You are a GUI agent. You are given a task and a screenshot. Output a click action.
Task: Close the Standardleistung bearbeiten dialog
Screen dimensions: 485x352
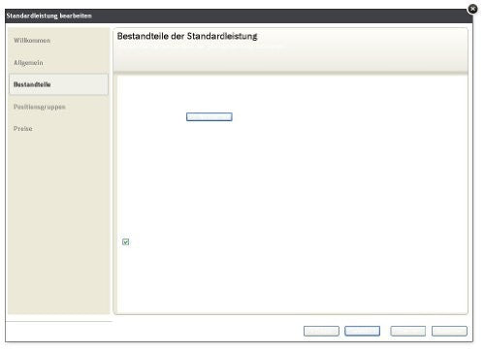(x=472, y=9)
